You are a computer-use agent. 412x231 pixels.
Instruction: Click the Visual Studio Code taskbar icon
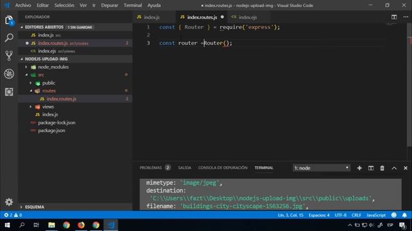coord(111,225)
